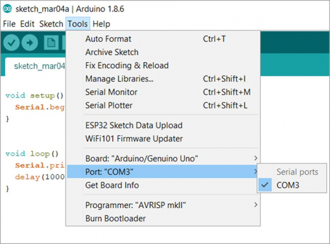This screenshot has height=244, width=330.
Task: Click the Arduino logo in title bar
Action: (x=7, y=8)
